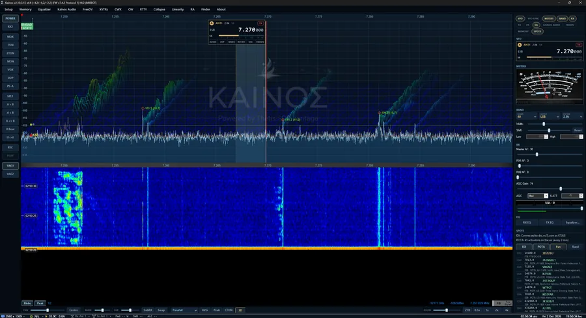Viewport: 586px width, 318px height.
Task: Open the About menu
Action: click(x=221, y=9)
